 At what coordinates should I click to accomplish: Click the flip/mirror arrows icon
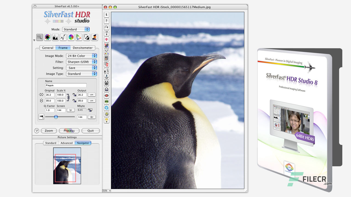pos(107,33)
